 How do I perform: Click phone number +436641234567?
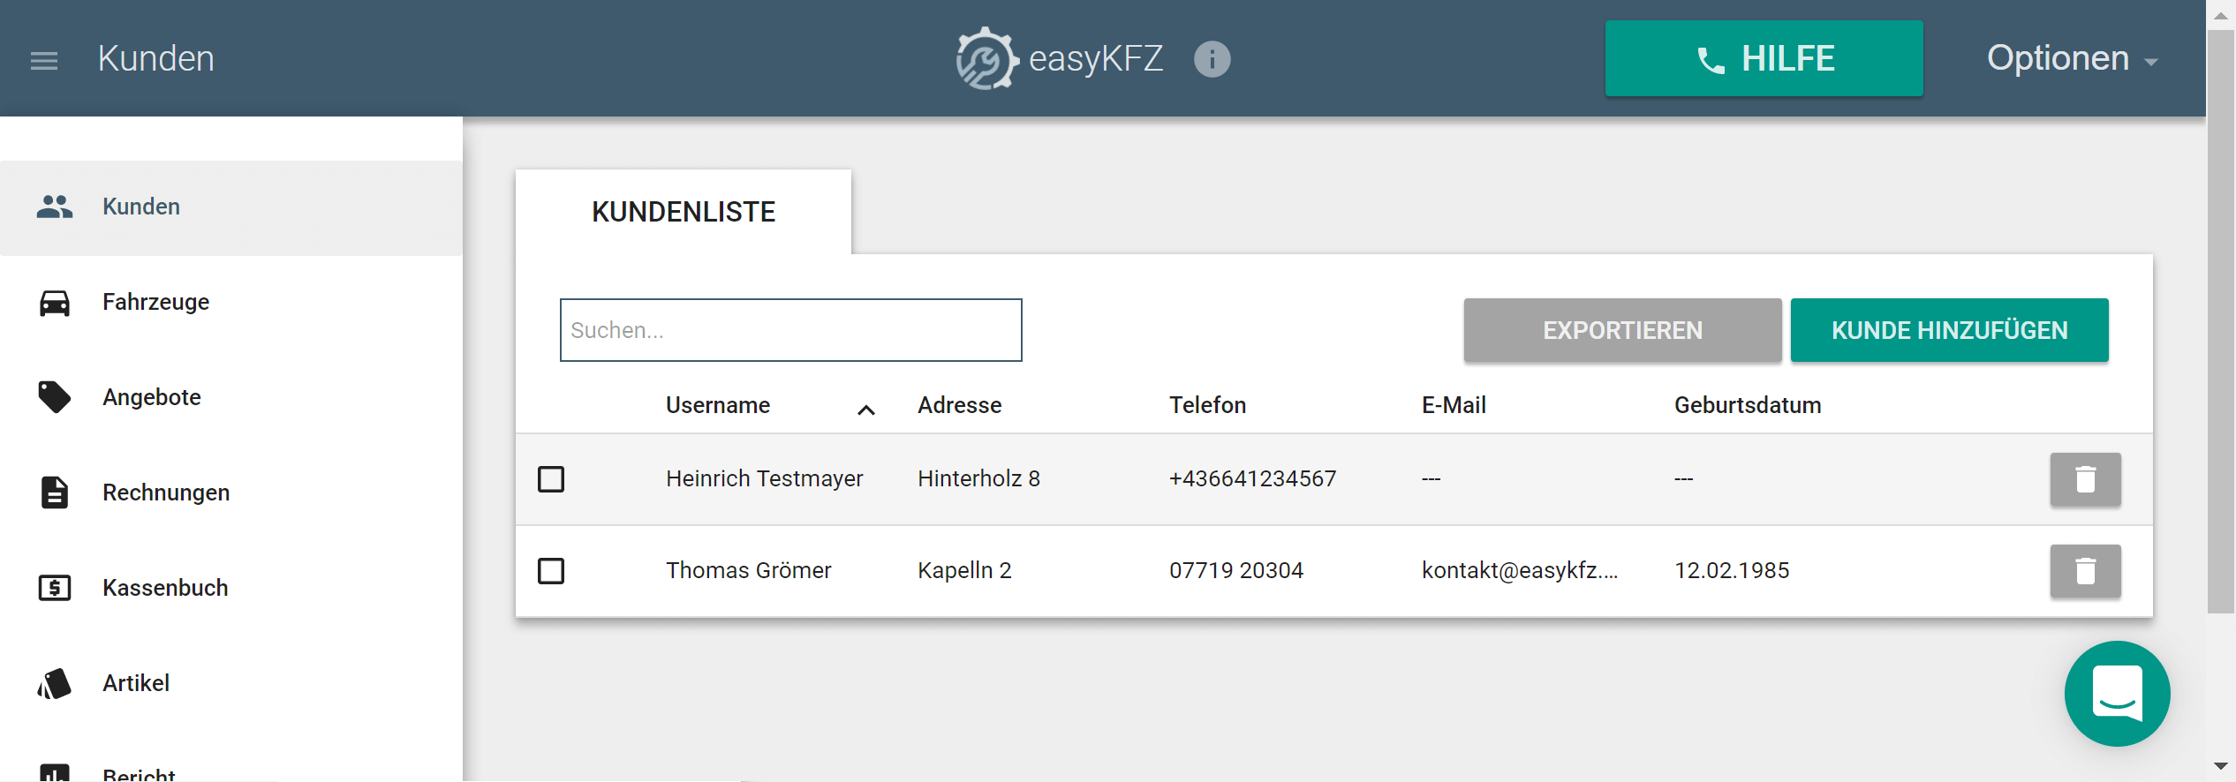tap(1252, 478)
